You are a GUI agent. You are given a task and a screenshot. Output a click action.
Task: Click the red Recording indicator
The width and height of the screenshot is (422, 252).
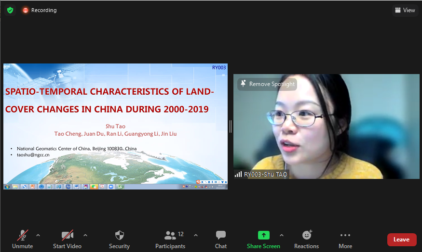tap(40, 10)
